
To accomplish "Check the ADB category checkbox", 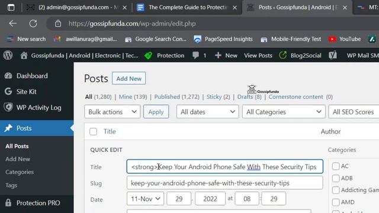I will [x=336, y=178].
